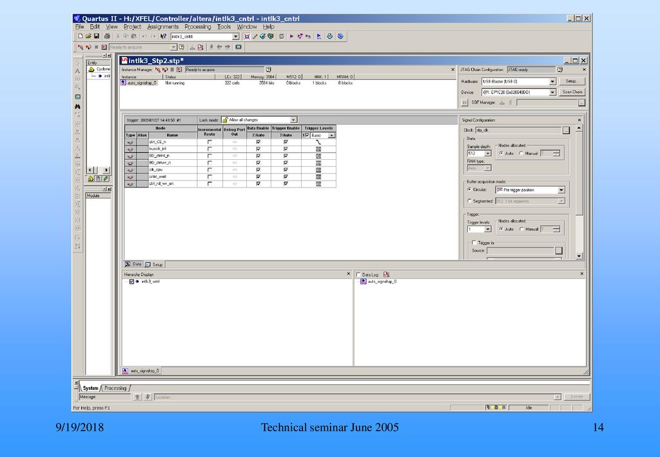Click the falling edge trigger for ctrl_CS_n

[318, 142]
